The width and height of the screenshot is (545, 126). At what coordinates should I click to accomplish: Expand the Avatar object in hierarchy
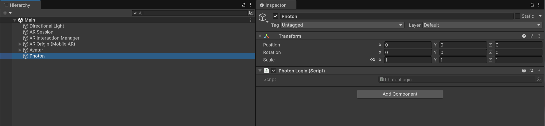(20, 50)
